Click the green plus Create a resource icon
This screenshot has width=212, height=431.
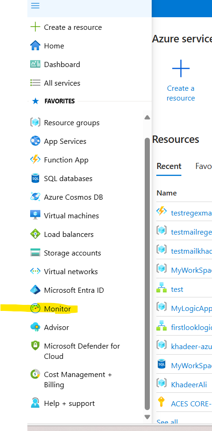coord(35,27)
